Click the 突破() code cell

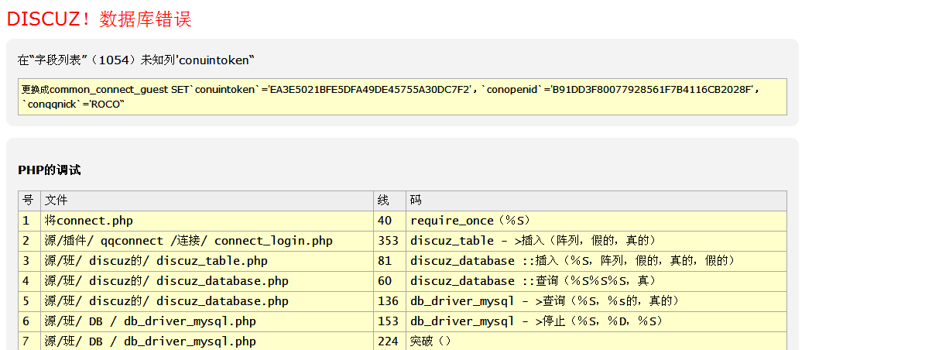[430, 341]
